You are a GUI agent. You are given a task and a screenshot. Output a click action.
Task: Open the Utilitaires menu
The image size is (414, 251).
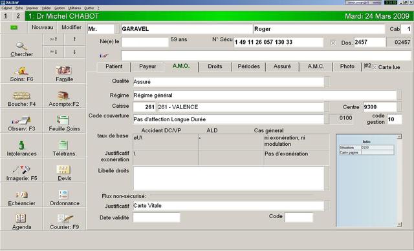pos(74,8)
